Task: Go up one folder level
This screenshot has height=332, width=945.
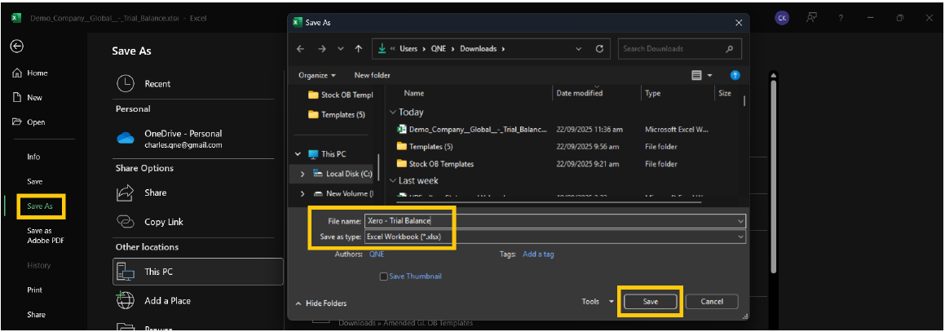Action: tap(359, 49)
